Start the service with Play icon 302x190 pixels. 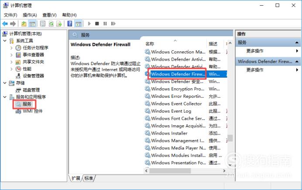(89, 24)
